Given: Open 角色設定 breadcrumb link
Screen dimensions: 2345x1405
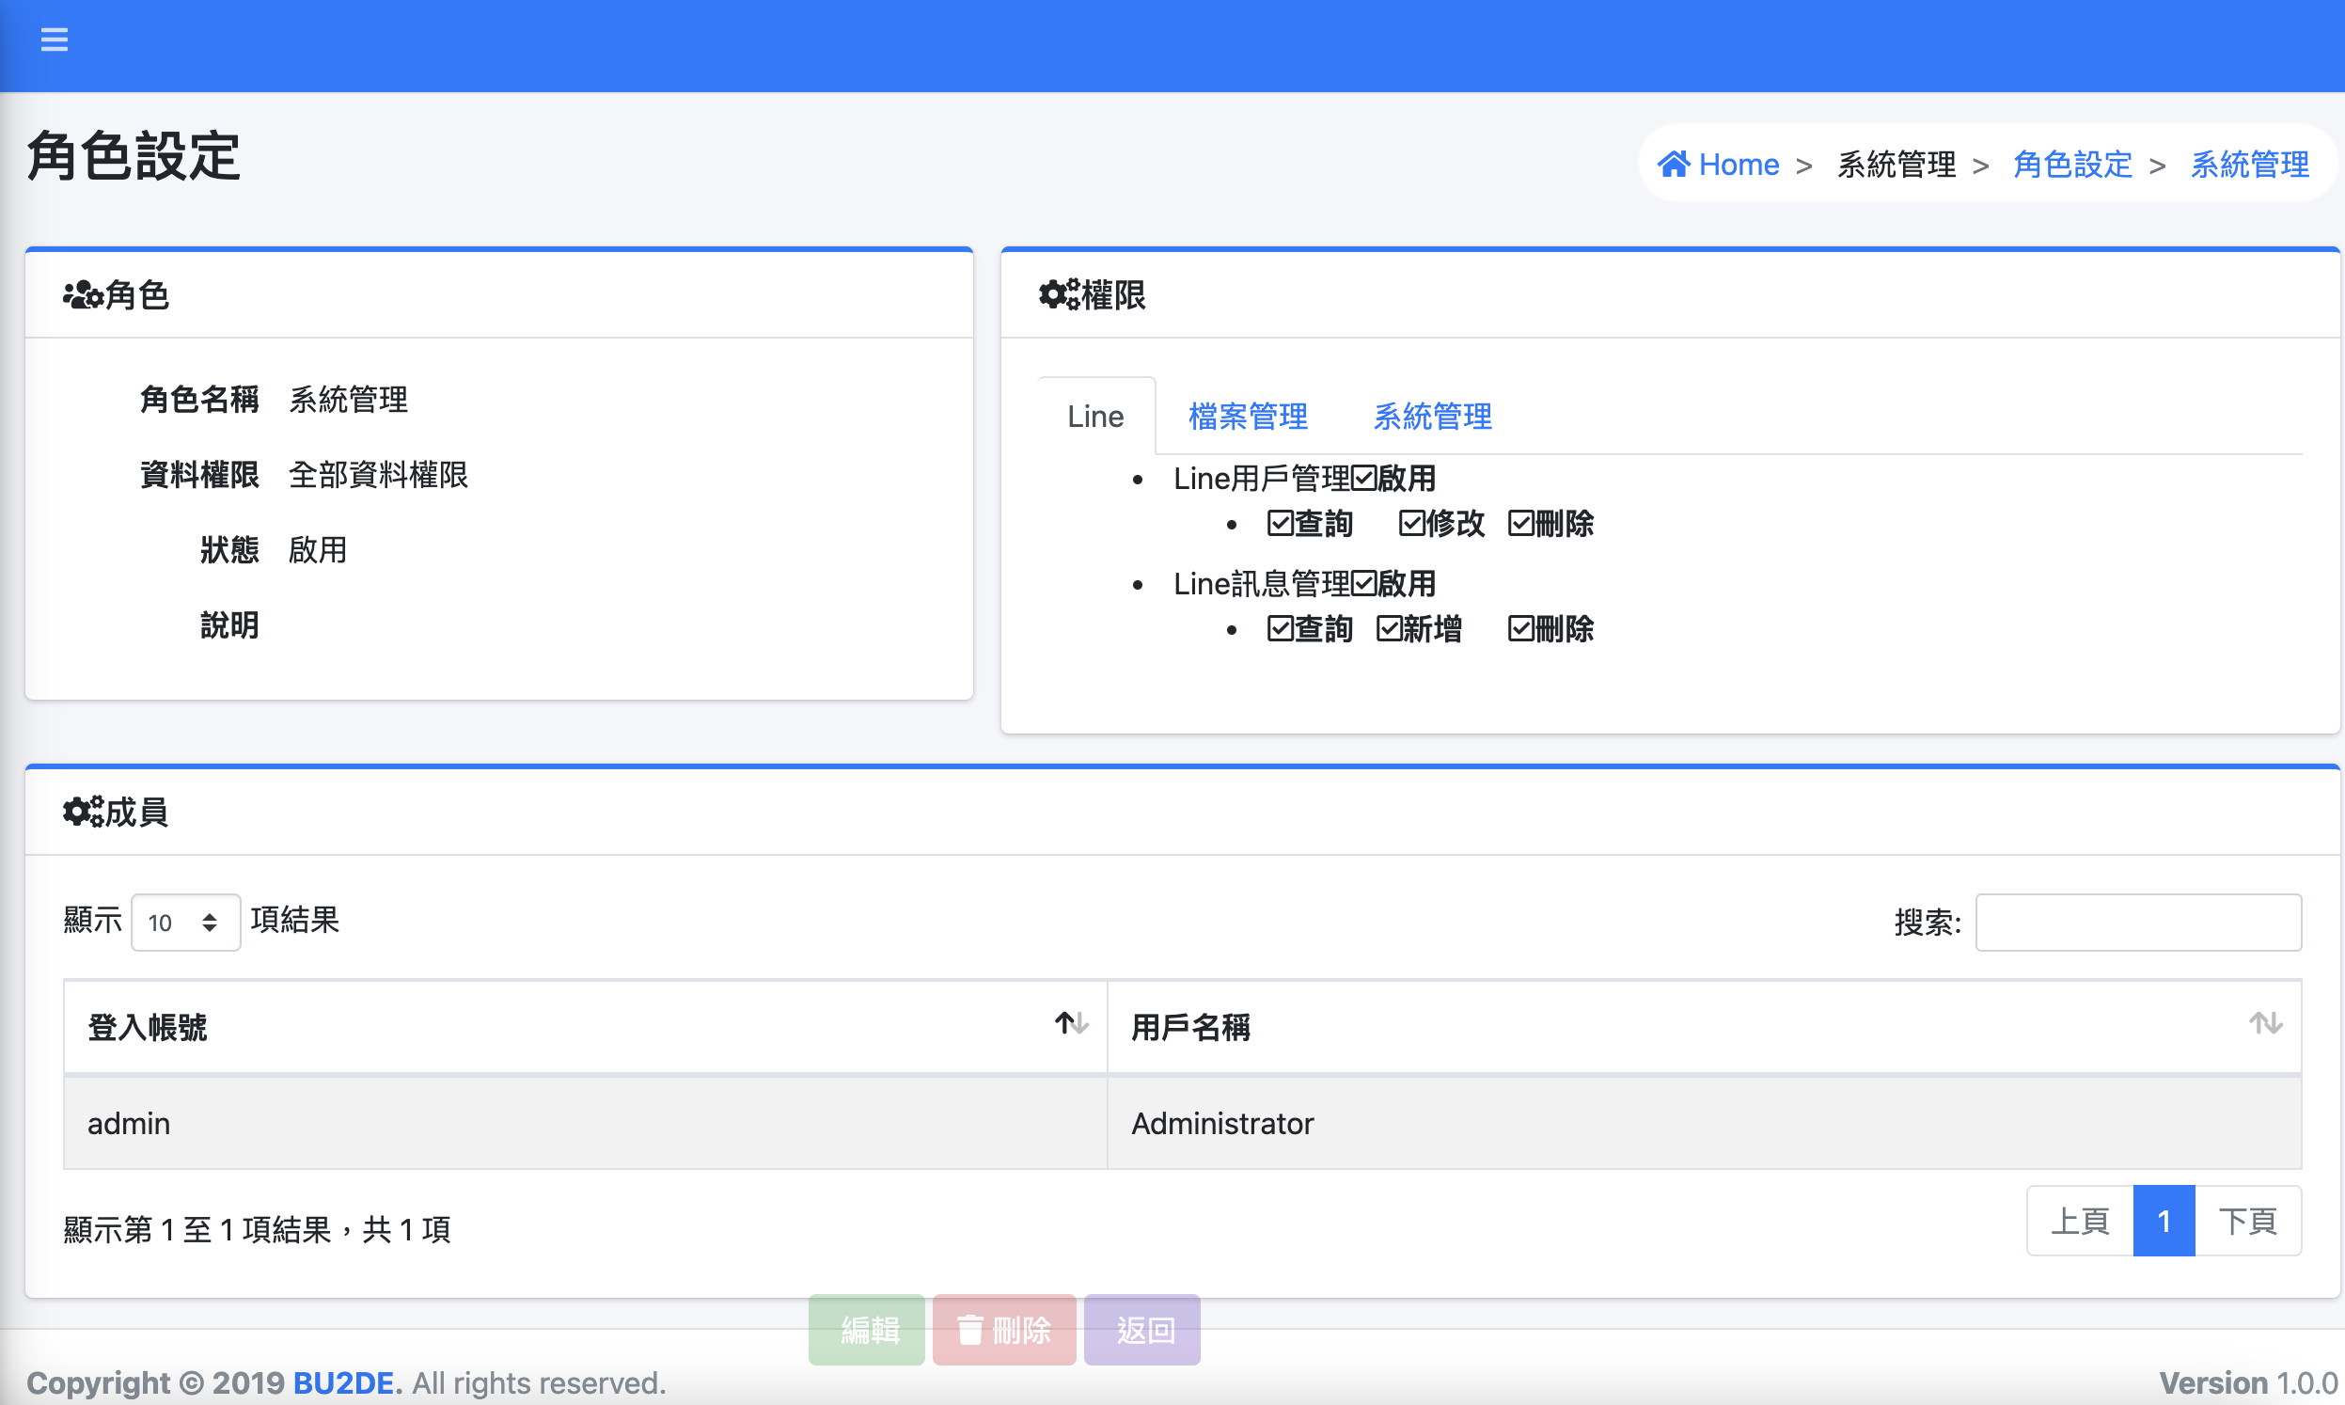Looking at the screenshot, I should tap(2072, 164).
